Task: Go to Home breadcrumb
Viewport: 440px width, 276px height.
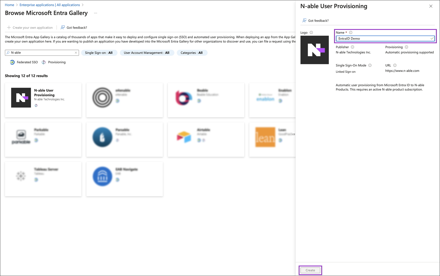Action: click(x=9, y=5)
